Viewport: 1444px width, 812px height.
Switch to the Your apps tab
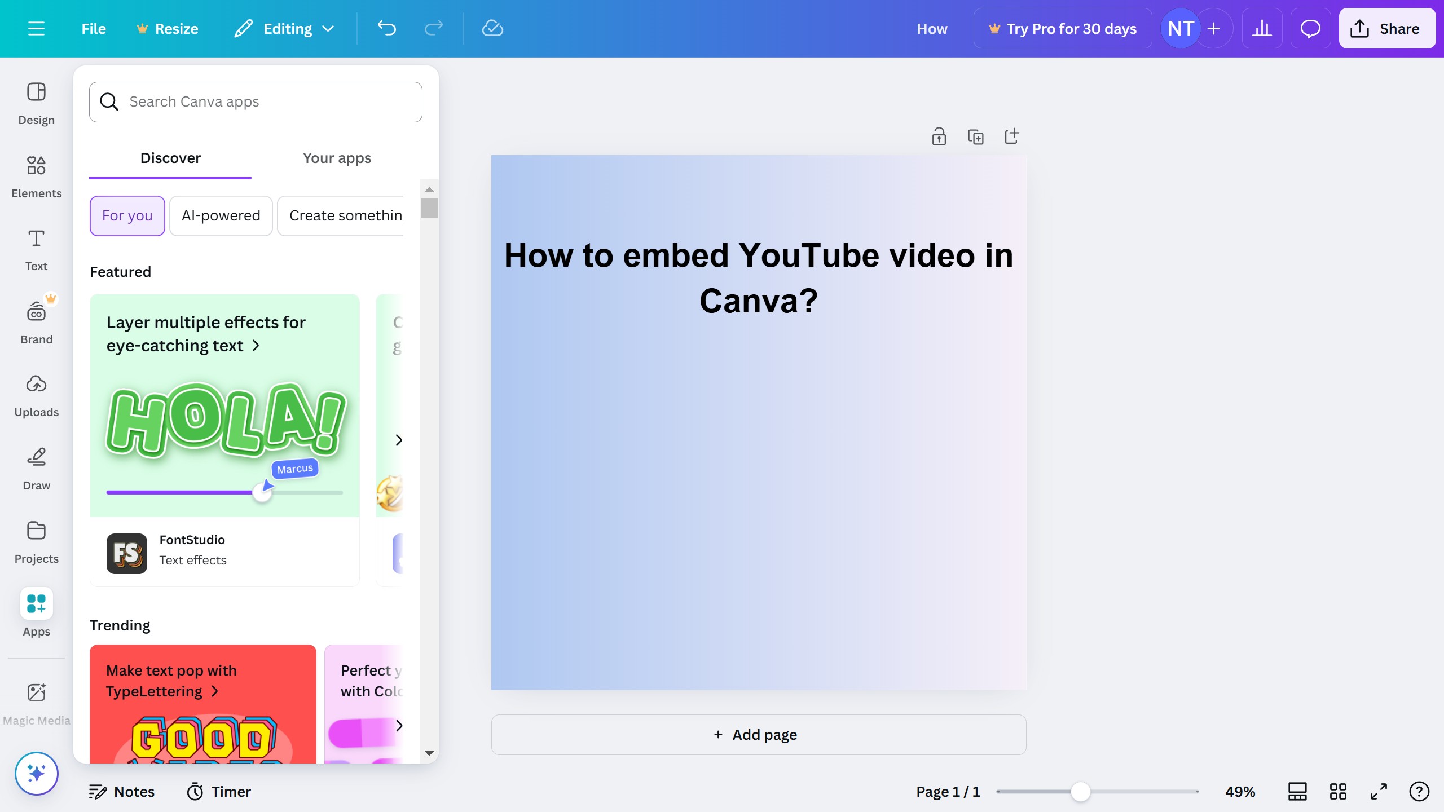[x=337, y=158]
